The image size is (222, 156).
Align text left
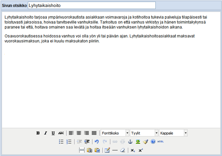tap(71, 133)
